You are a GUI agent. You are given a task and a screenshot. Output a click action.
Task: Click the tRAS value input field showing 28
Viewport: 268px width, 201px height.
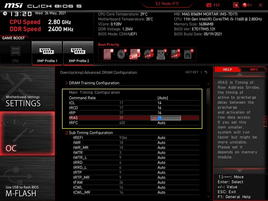pos(166,118)
